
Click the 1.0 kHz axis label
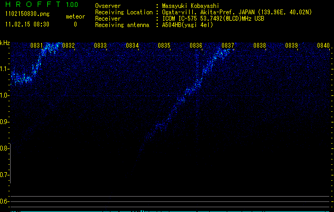(4, 95)
